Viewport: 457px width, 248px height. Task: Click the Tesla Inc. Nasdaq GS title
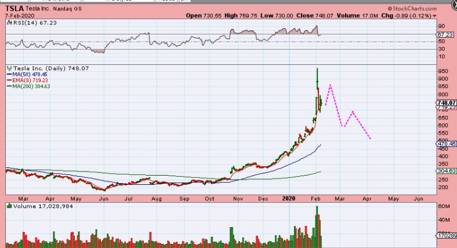coord(53,9)
